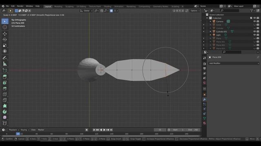
Task: Select the Move tool
Action: [4, 34]
